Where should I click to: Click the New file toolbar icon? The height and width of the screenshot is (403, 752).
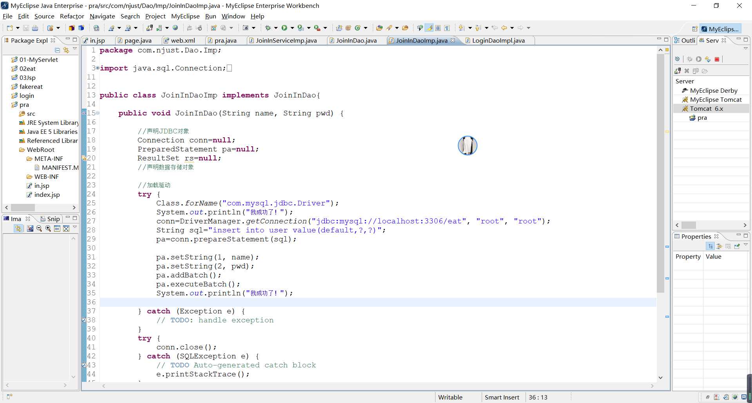pyautogui.click(x=10, y=28)
